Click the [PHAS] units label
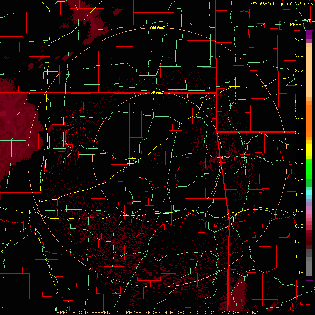This screenshot has width=315, height=315. coord(296,24)
